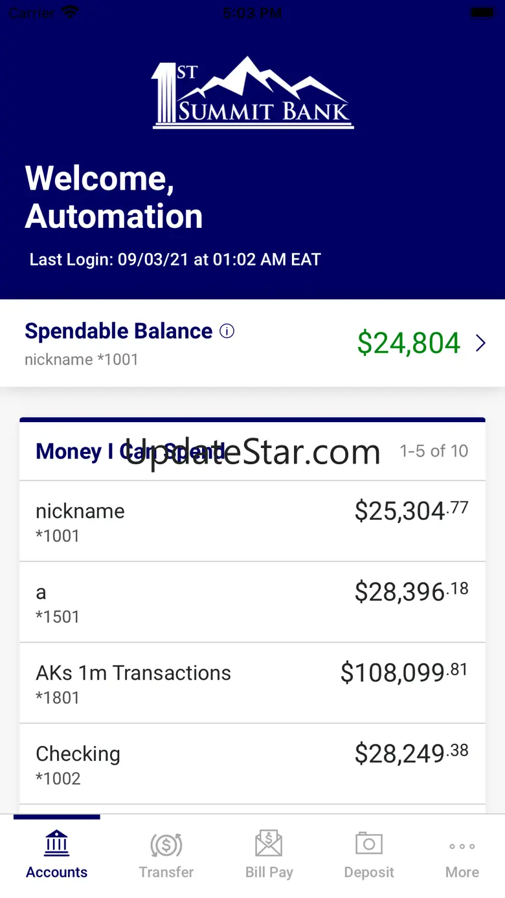Switch to the Bill Pay tab label
Image resolution: width=505 pixels, height=898 pixels.
[x=269, y=872]
